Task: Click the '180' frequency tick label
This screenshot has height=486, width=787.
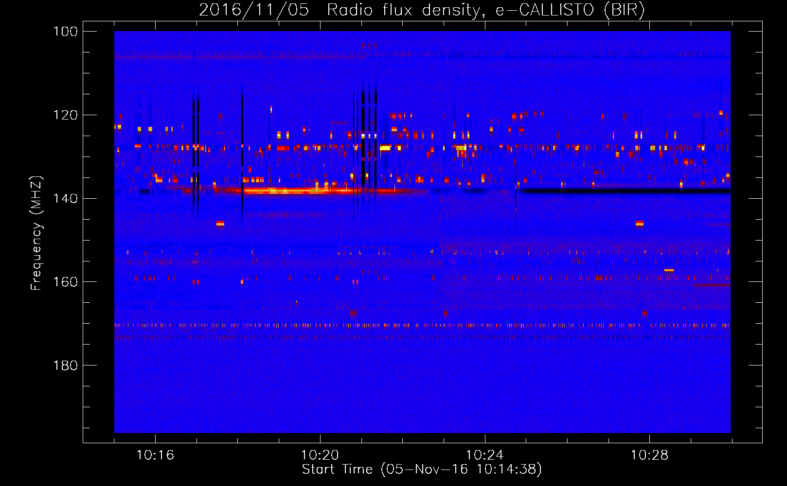Action: 65,365
